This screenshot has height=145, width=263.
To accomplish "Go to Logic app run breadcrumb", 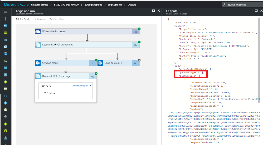I will (x=115, y=5).
